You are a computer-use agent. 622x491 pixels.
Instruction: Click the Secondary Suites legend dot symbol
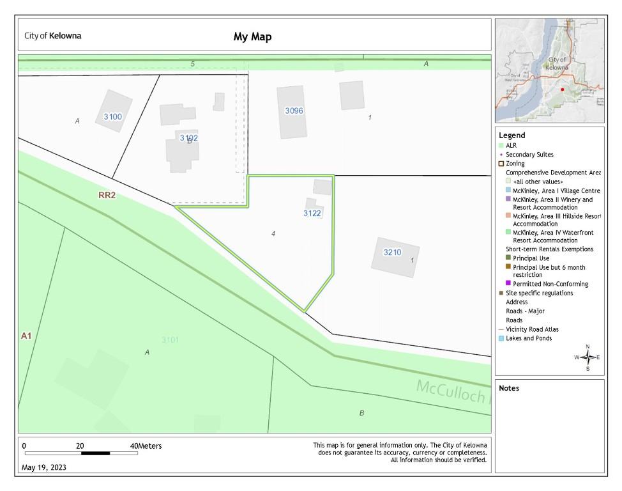(x=501, y=155)
